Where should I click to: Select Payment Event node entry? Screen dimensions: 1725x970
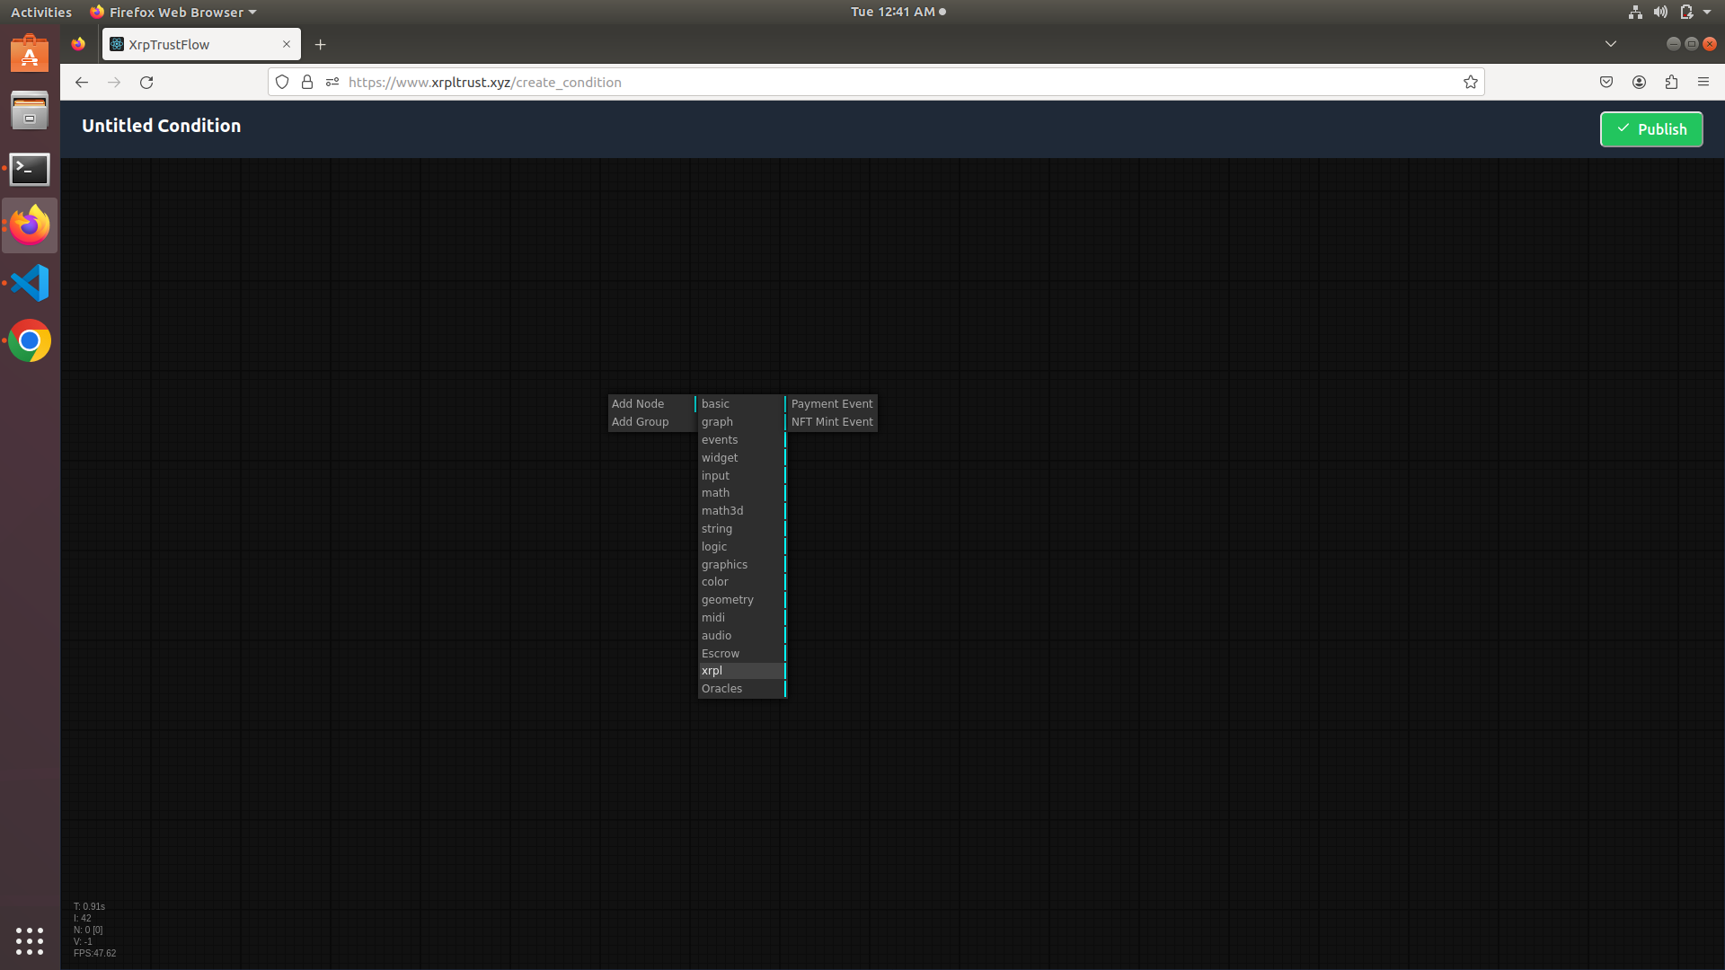pyautogui.click(x=832, y=404)
